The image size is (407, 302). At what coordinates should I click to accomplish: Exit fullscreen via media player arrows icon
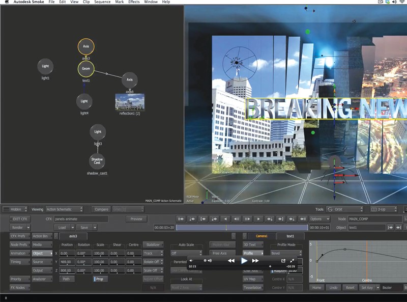pyautogui.click(x=292, y=260)
